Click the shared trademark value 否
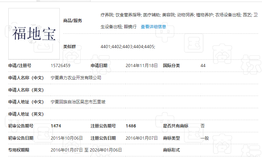 pyautogui.click(x=203, y=126)
